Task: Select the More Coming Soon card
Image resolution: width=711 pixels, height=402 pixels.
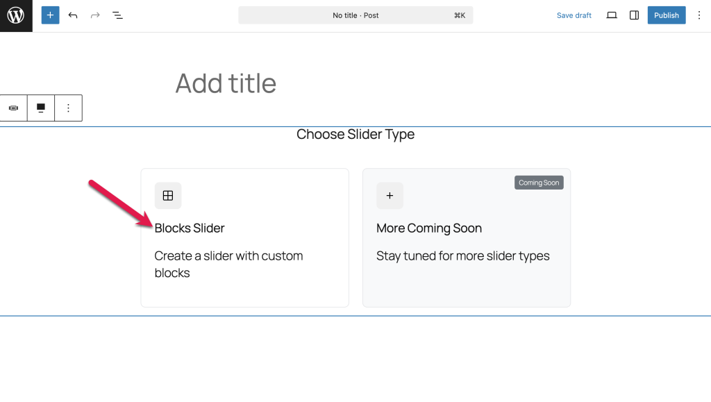Action: click(x=467, y=238)
